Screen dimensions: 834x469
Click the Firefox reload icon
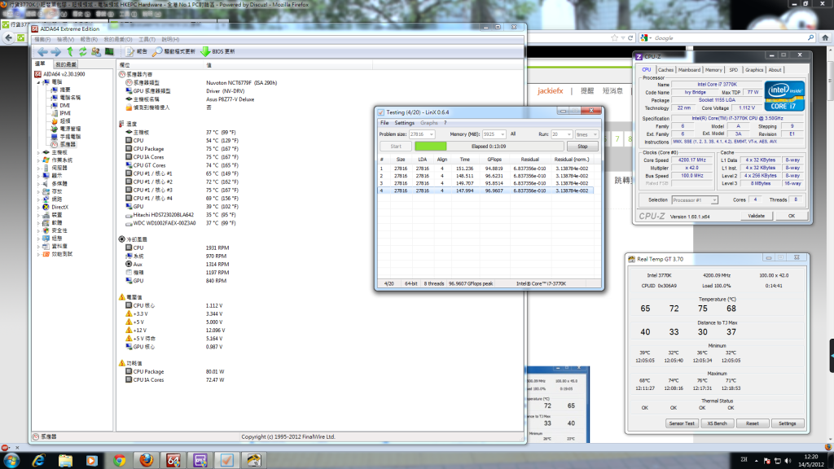631,37
